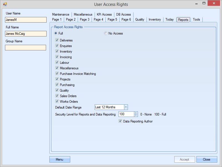Switch to the Tools tab
Screen dimensions: 222x167
pyautogui.click(x=196, y=19)
